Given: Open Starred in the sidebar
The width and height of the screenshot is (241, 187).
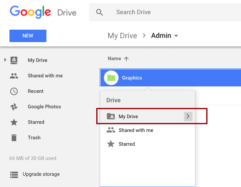Looking at the screenshot, I should click(36, 122).
